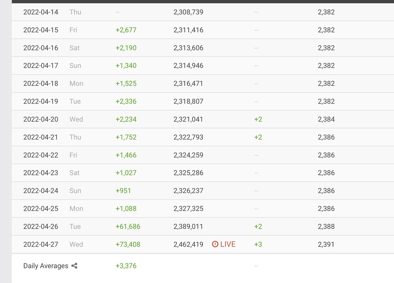Screen dimensions: 394x283
Task: Click the +951 gain value
Action: tap(123, 191)
